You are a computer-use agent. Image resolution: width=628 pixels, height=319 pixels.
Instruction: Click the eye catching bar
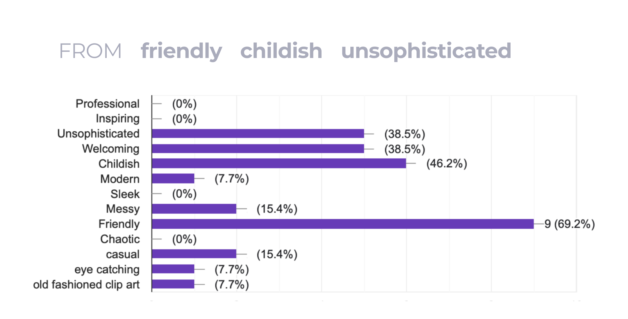pyautogui.click(x=173, y=269)
